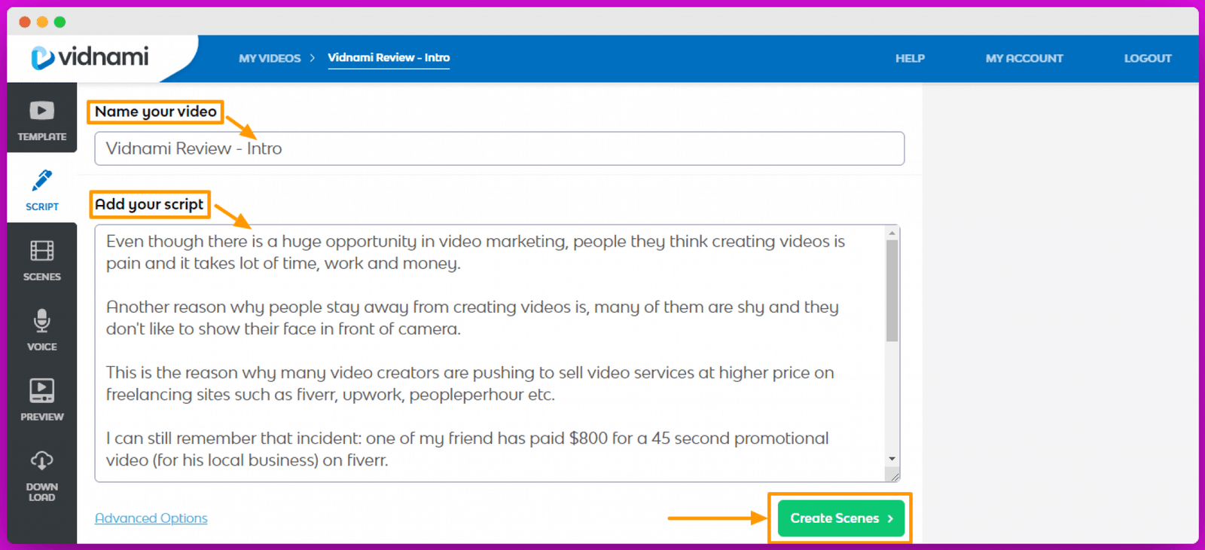
Task: Focus the video name input field
Action: (499, 148)
